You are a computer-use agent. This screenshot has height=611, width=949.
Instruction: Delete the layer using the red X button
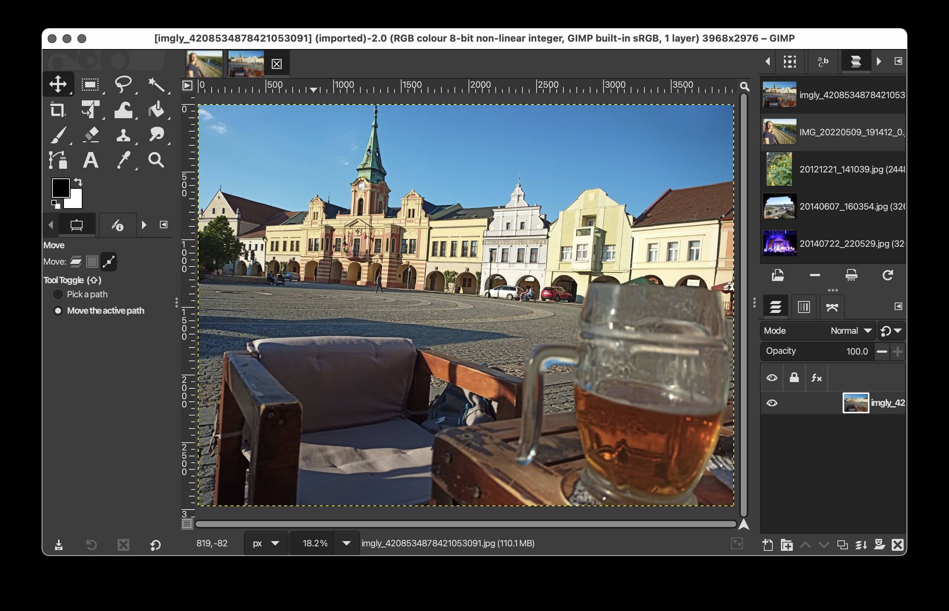[897, 545]
